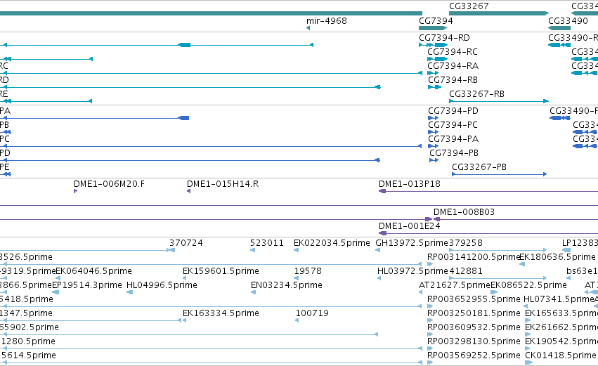Click the DME1-006M20.F arrow glyph
598x366 pixels.
[x=75, y=191]
